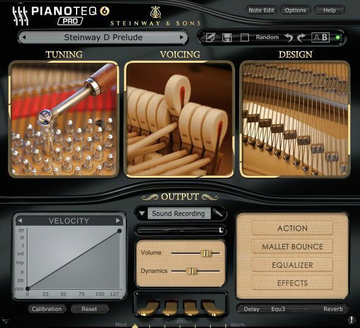Click the exclamation alert icon bottom right
Viewport: 360px width, 328px height.
point(351,319)
